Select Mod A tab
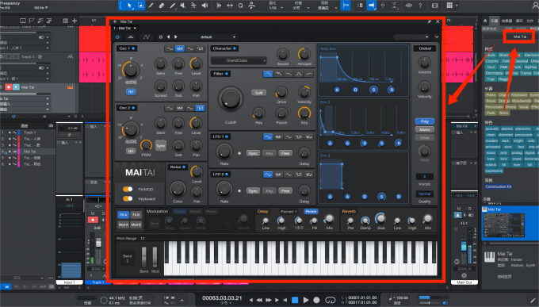This screenshot has height=307, width=539. (124, 224)
